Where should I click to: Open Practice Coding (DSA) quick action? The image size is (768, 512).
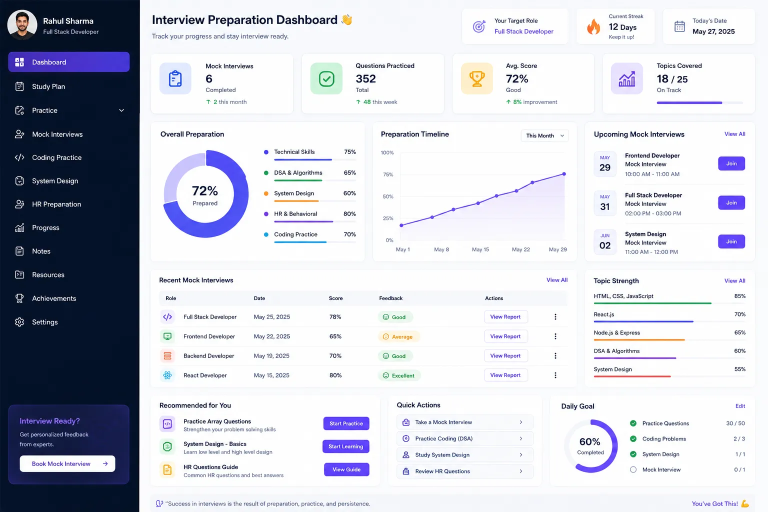(x=465, y=438)
